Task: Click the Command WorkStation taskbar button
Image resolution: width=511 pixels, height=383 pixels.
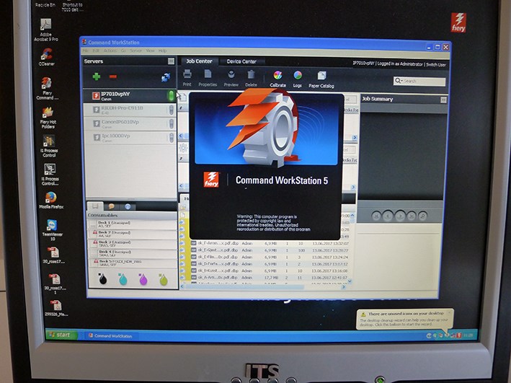Action: [110, 335]
